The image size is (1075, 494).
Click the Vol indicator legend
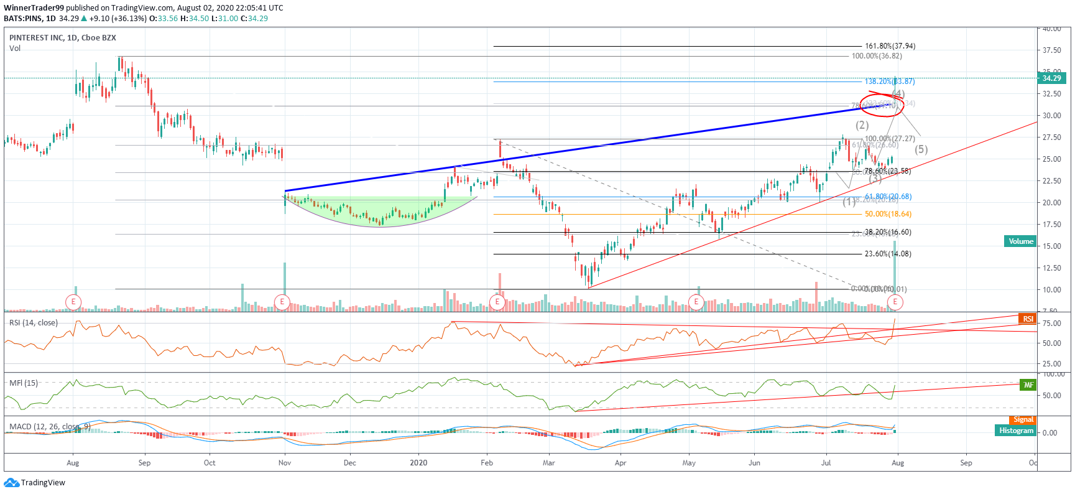(x=15, y=49)
